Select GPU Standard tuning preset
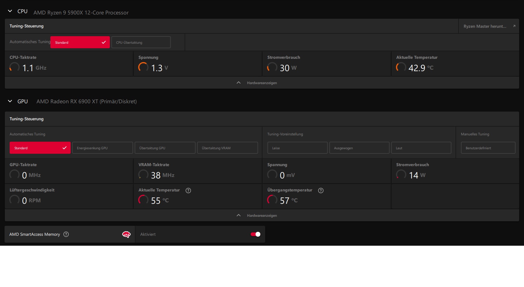Viewport: 524px width, 287px height. pyautogui.click(x=40, y=148)
